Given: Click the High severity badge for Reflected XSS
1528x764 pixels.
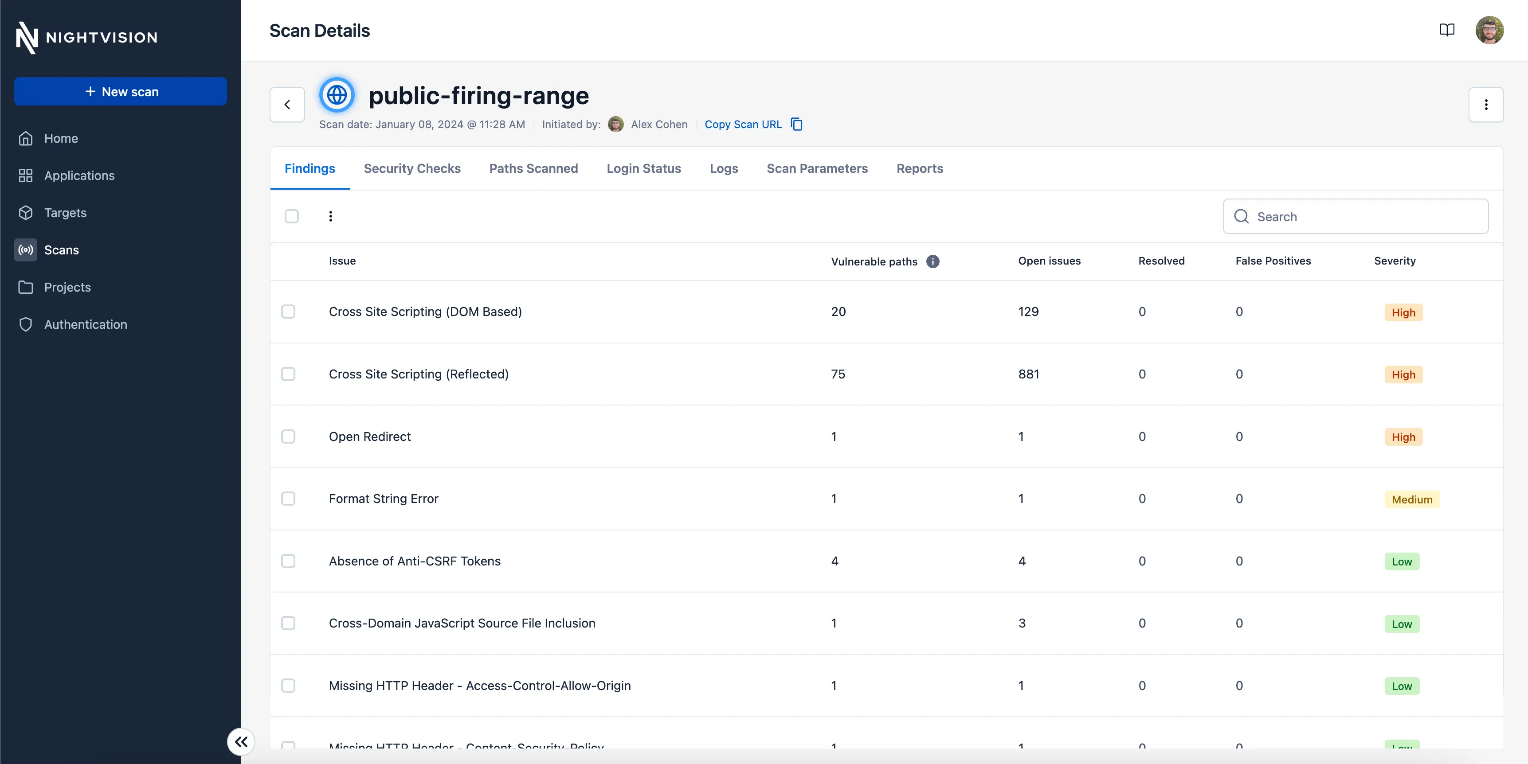Looking at the screenshot, I should point(1403,374).
